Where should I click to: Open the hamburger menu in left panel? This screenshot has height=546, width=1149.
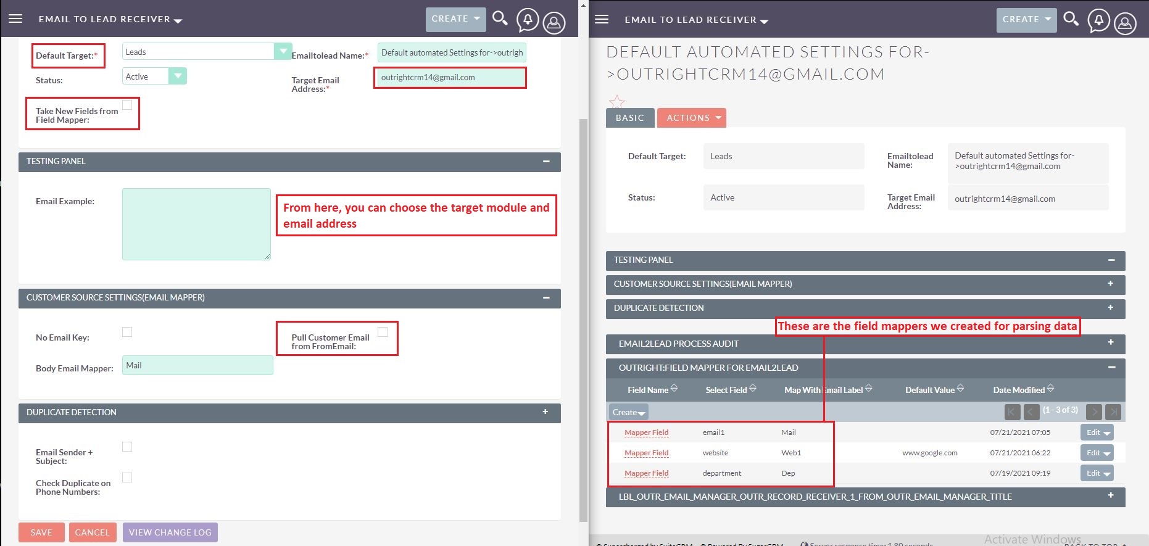(x=15, y=19)
